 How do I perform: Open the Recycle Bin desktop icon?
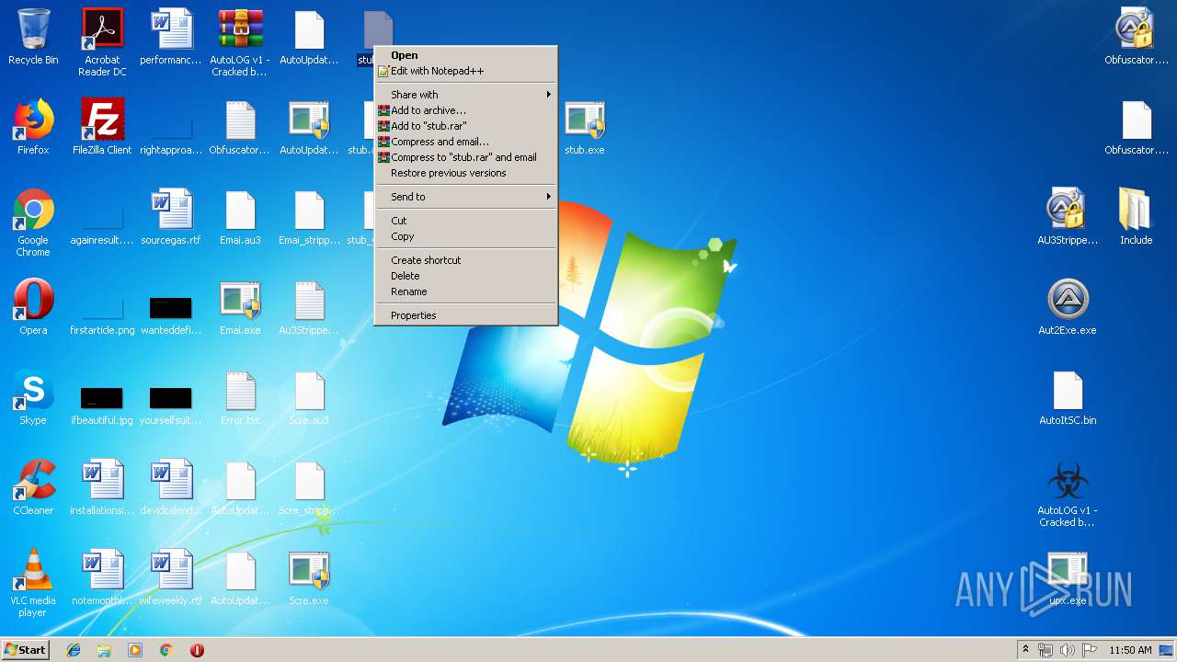pos(33,37)
